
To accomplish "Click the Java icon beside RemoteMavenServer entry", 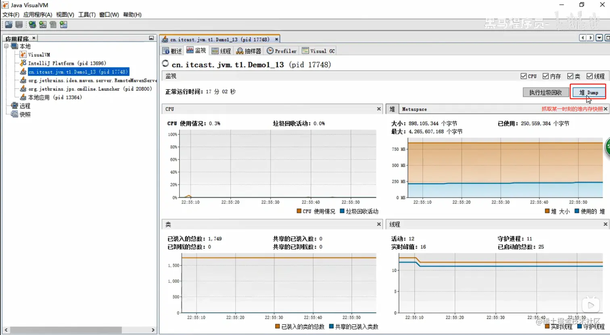I will coord(23,80).
